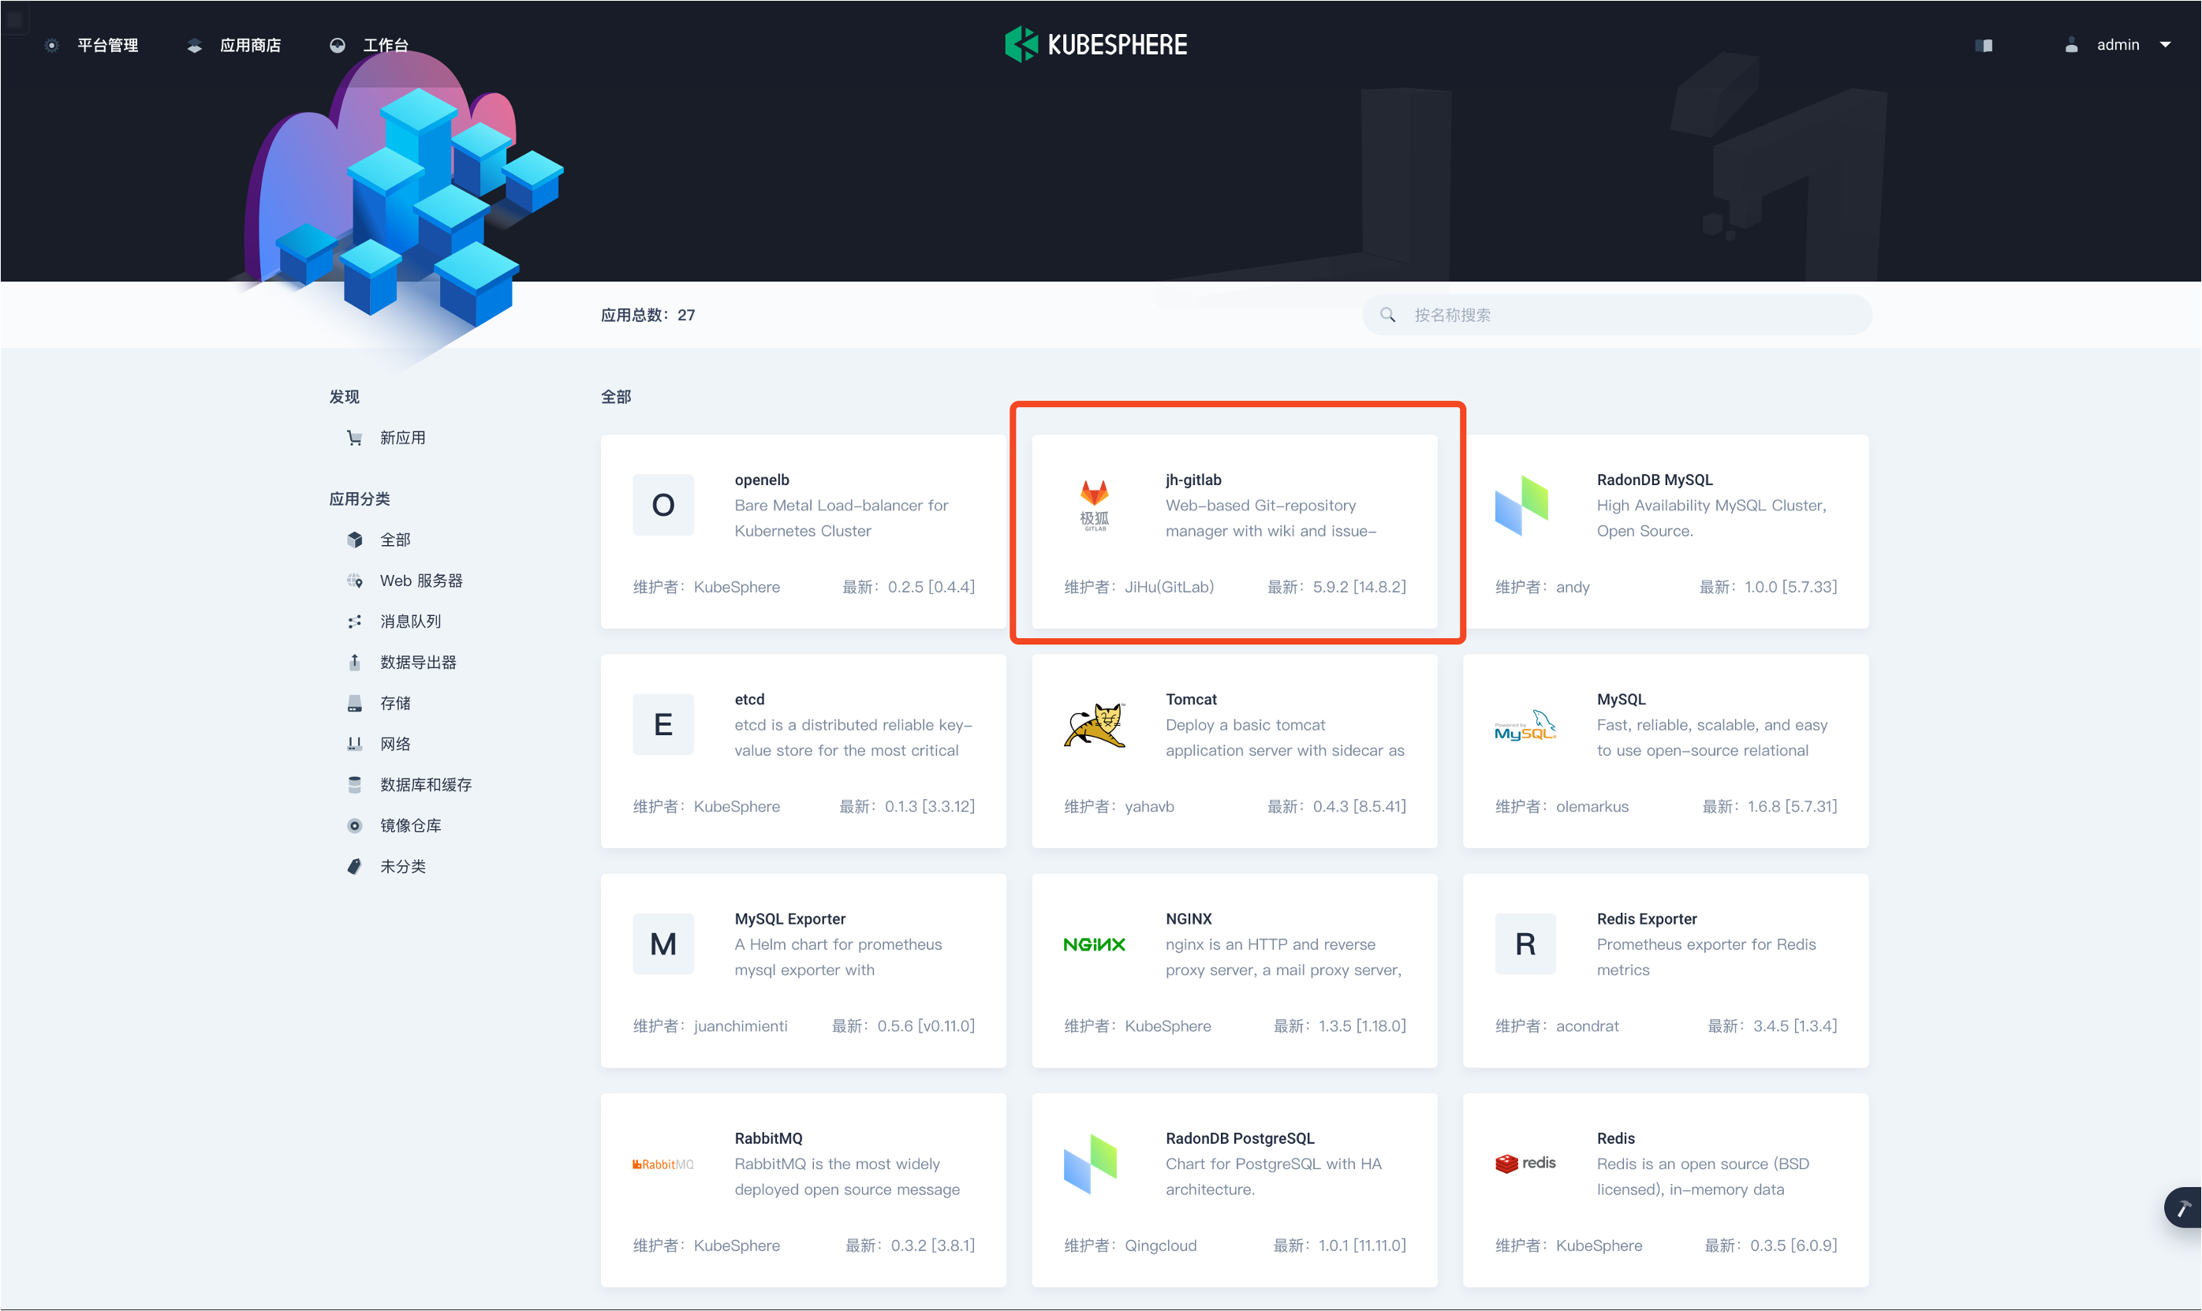
Task: Select the 新应用 new apps item
Action: 402,437
